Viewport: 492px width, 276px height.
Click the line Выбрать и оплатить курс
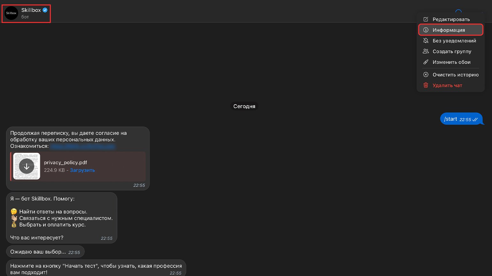click(x=52, y=225)
